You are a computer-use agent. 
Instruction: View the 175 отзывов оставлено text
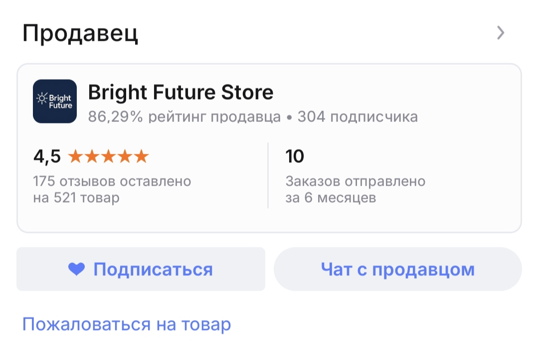point(112,181)
